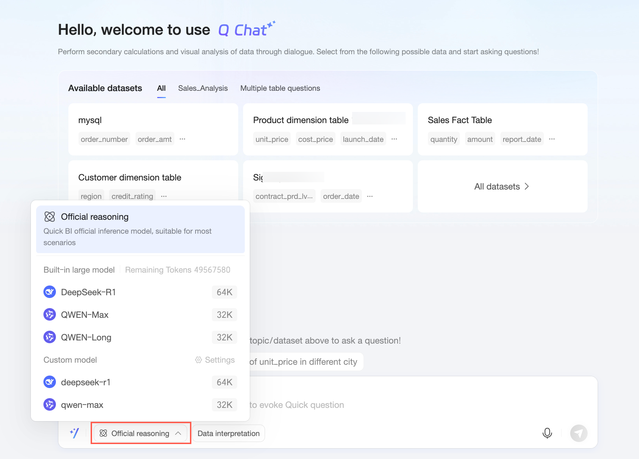Screen dimensions: 639x459
Task: Click the report_date field tag
Action: (x=522, y=139)
